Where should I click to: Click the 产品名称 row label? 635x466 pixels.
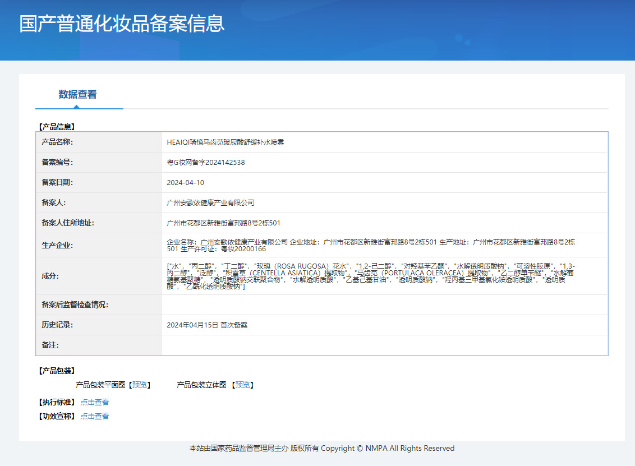click(x=57, y=142)
